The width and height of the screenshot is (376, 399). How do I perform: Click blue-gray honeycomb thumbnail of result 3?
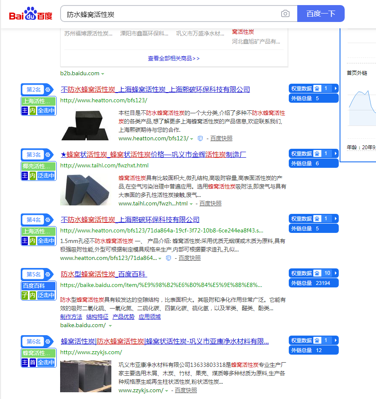tap(86, 190)
